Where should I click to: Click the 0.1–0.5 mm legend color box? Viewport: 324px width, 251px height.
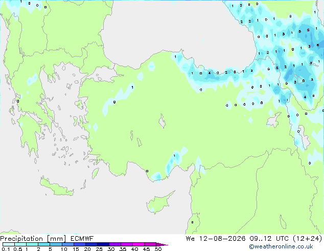click(x=9, y=244)
